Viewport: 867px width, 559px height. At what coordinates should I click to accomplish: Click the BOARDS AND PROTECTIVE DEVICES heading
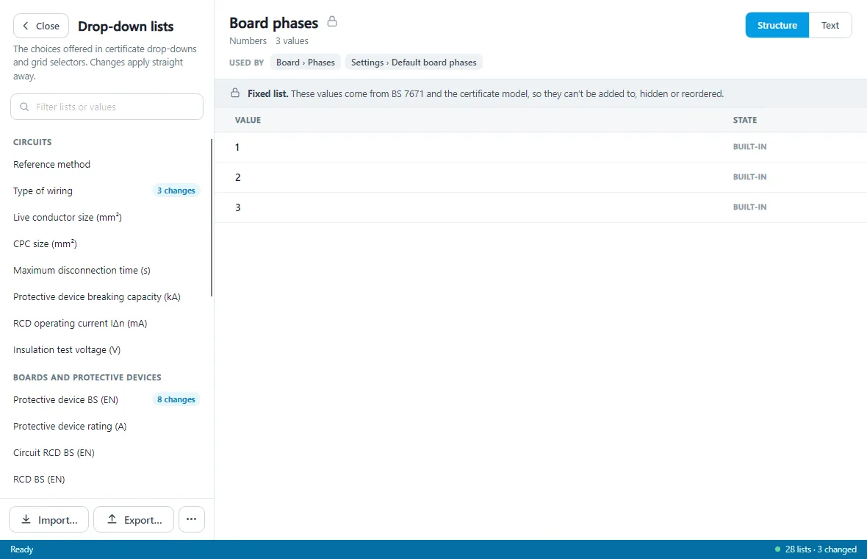coord(87,377)
